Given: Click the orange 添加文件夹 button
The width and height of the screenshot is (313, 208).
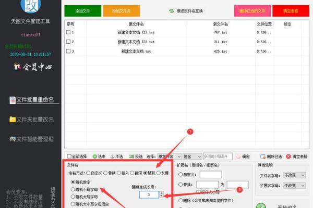Looking at the screenshot, I should pos(122,11).
